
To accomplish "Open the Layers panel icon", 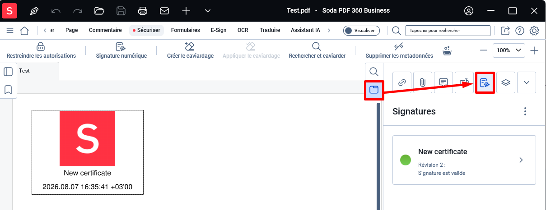I will (x=506, y=82).
